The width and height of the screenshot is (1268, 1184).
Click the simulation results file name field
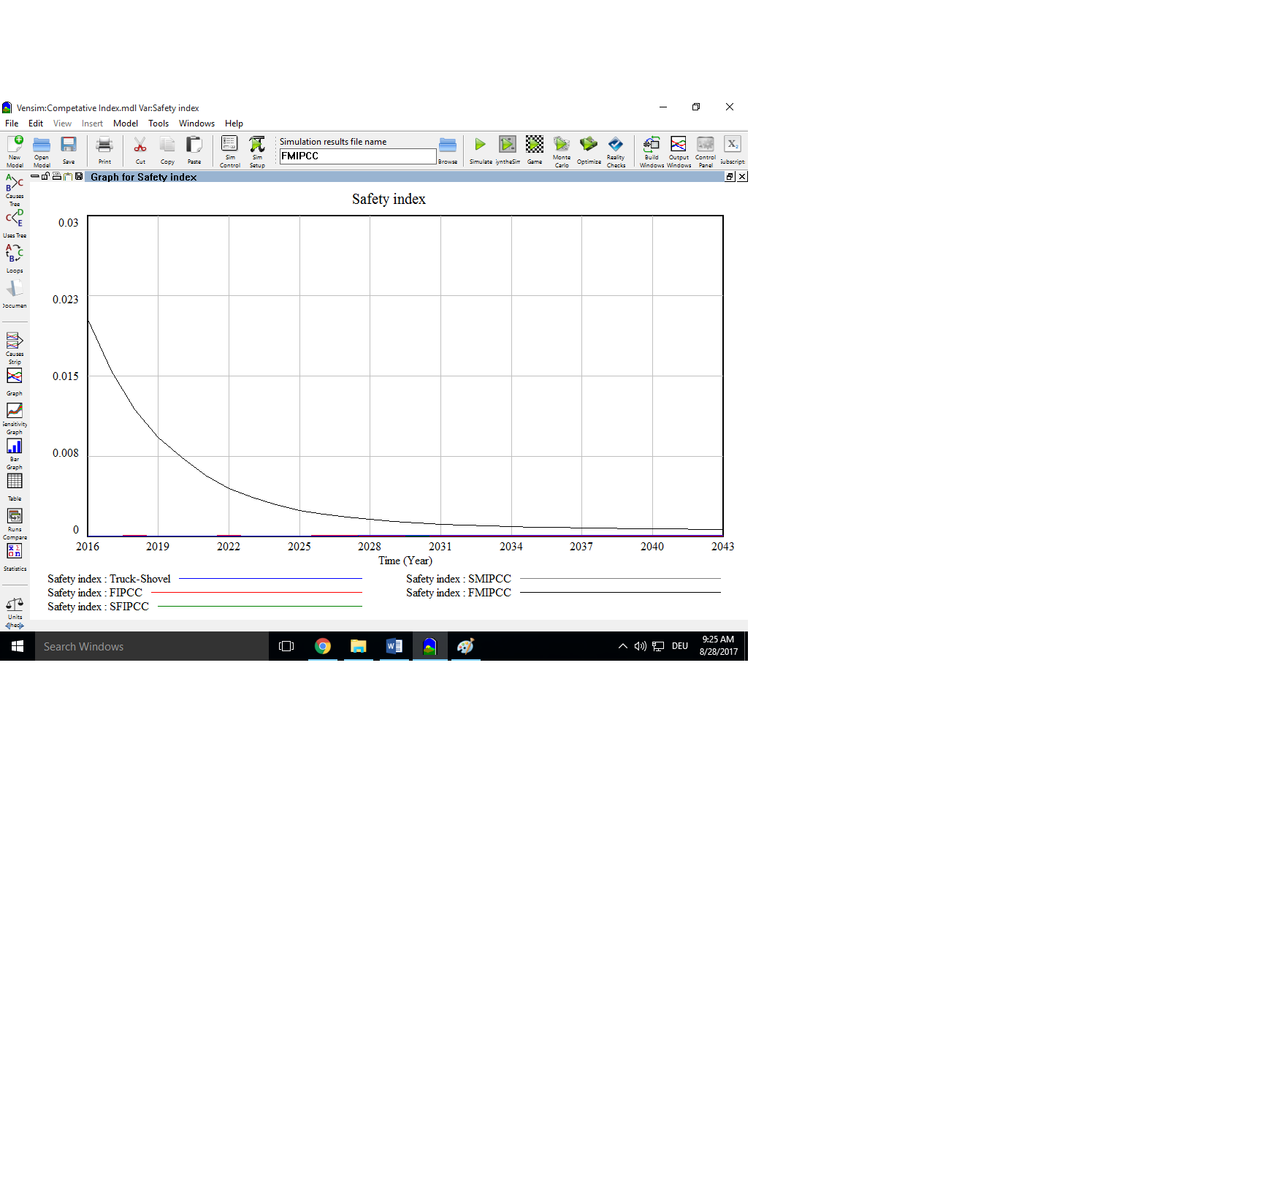(358, 156)
